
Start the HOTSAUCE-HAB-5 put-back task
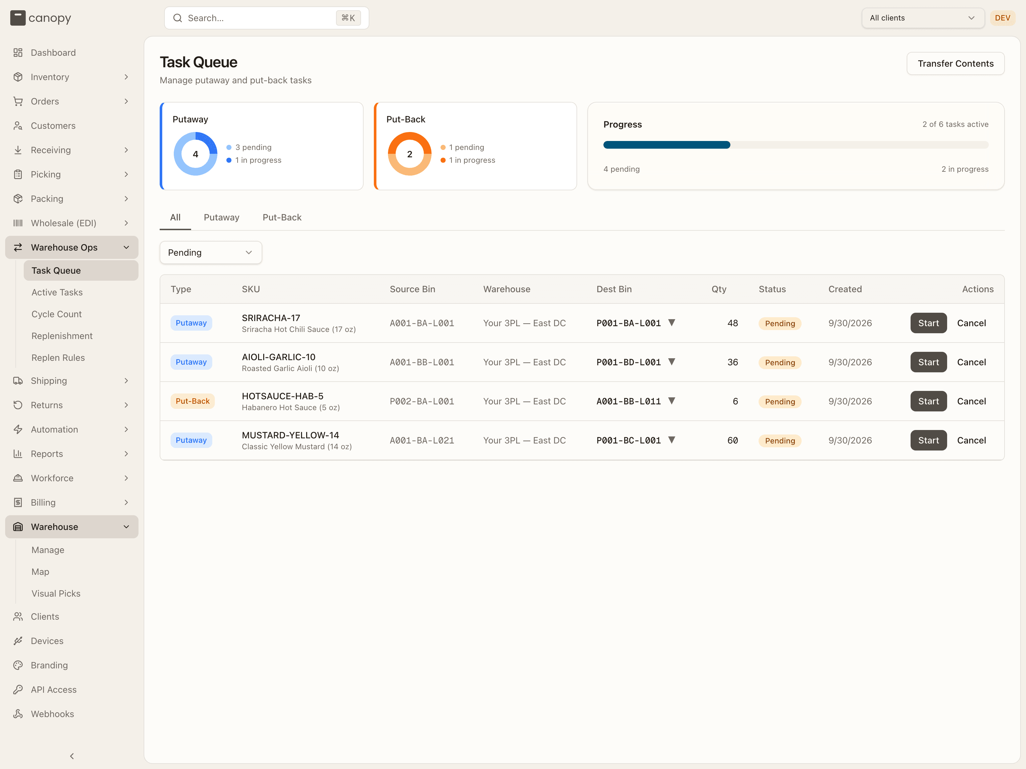(928, 401)
